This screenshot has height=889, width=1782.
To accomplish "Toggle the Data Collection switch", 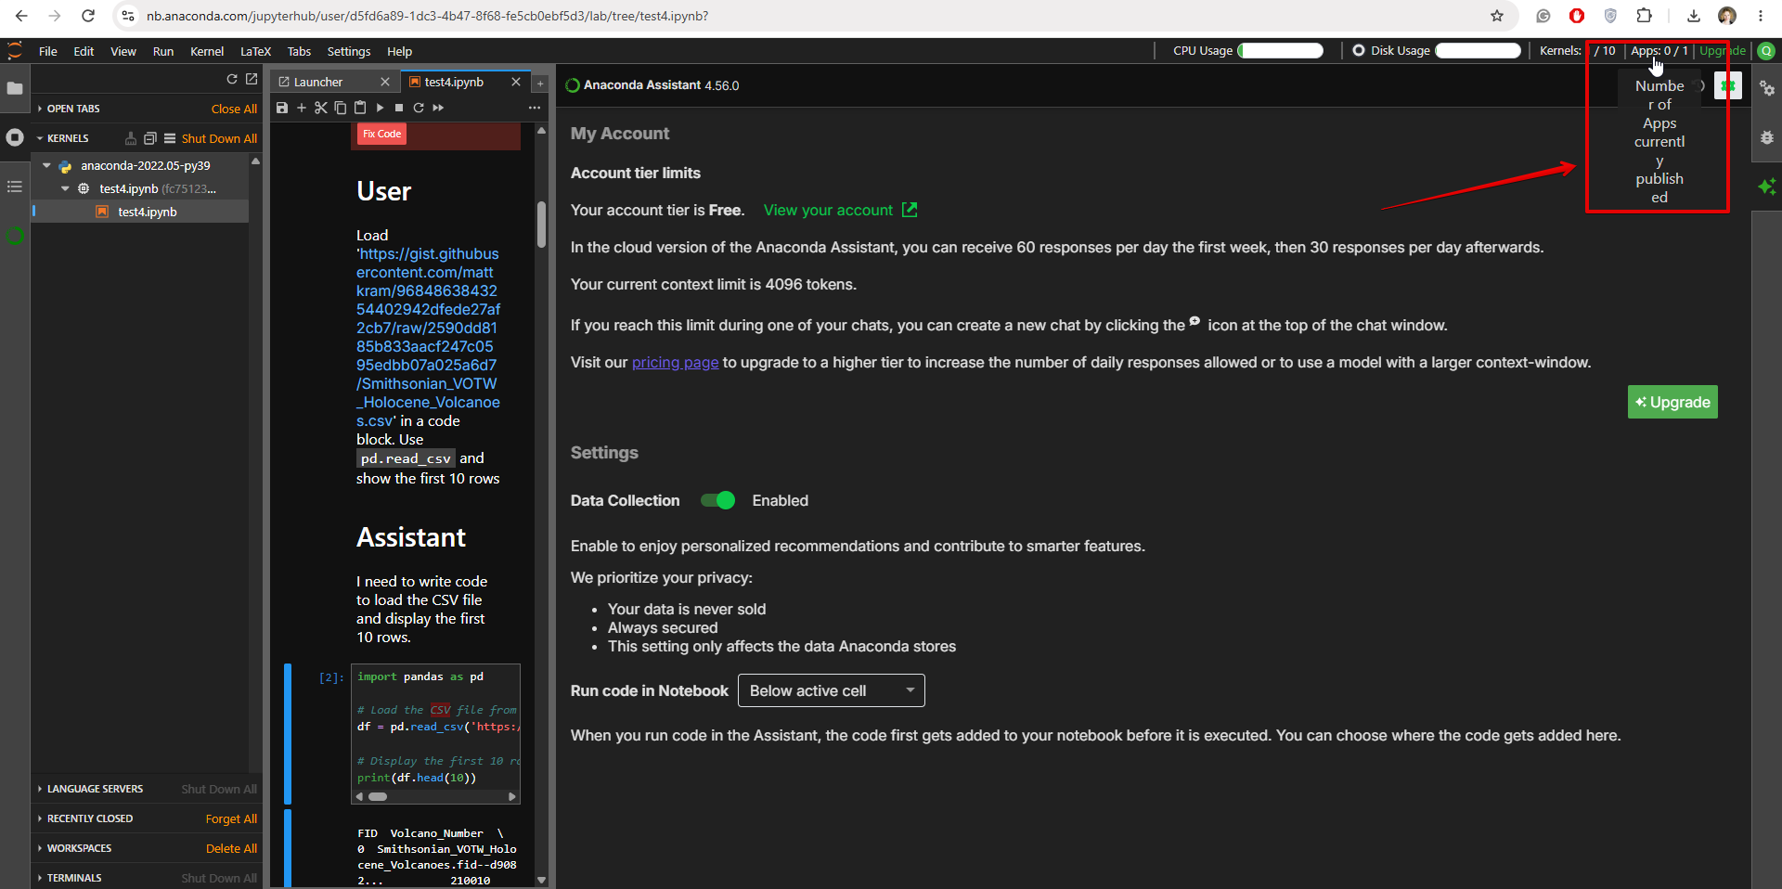I will click(x=717, y=500).
